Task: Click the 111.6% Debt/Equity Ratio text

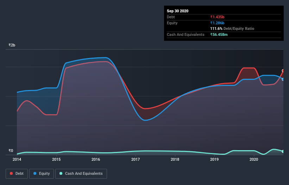Action: point(232,28)
